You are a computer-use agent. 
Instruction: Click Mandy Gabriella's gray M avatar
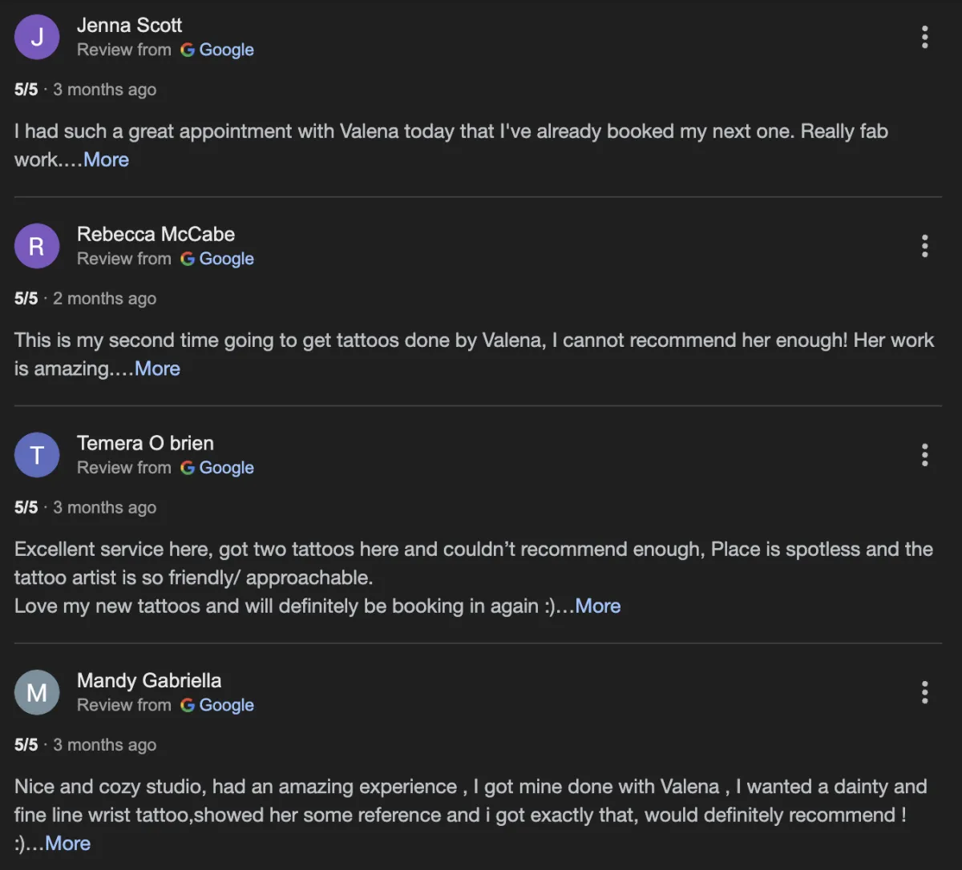coord(37,692)
